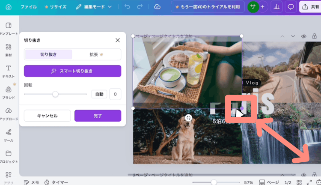Click the redo arrow

[140, 7]
